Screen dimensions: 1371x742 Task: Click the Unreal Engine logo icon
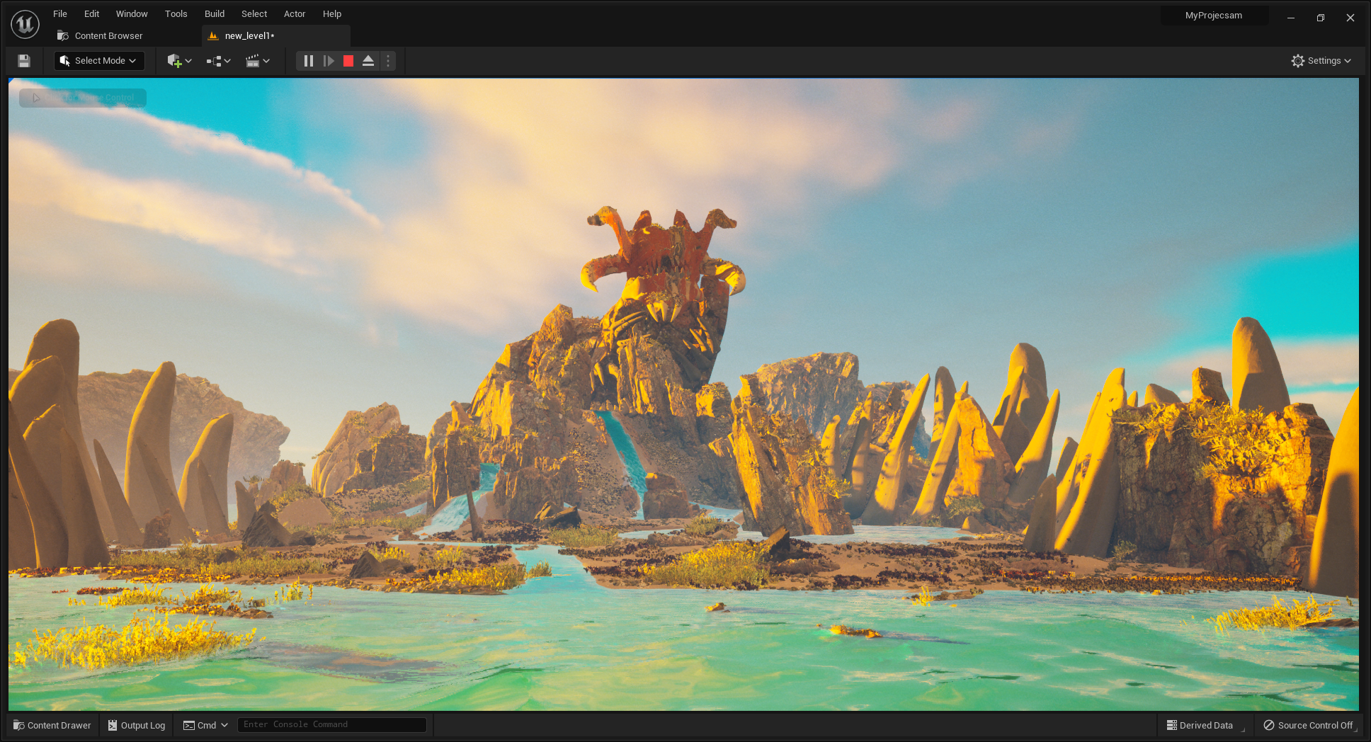coord(25,24)
